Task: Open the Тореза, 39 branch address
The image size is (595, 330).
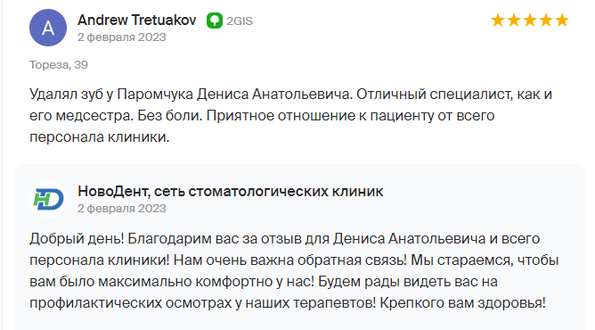Action: coord(59,65)
